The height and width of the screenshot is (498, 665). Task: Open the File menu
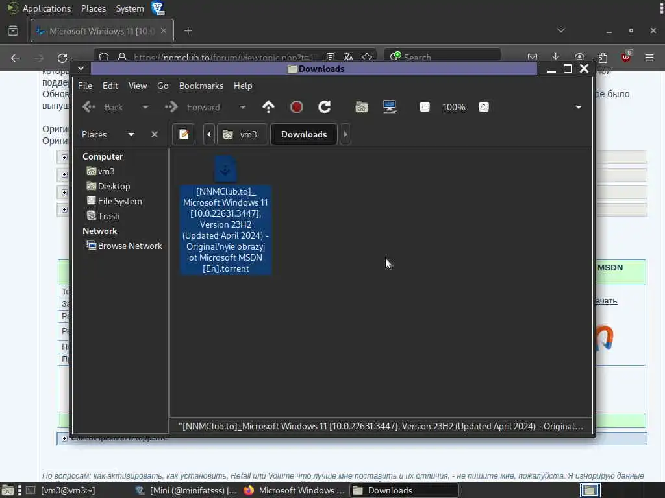[x=85, y=86]
